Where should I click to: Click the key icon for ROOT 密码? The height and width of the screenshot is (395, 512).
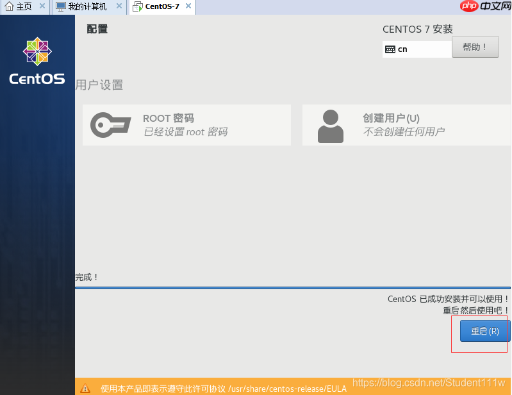click(110, 125)
